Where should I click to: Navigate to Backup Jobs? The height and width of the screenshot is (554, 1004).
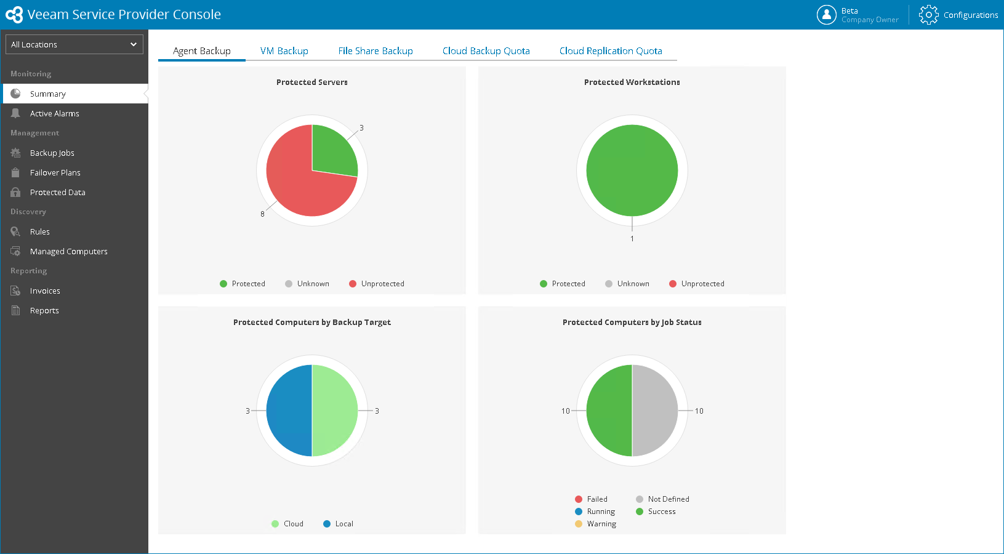pos(74,153)
